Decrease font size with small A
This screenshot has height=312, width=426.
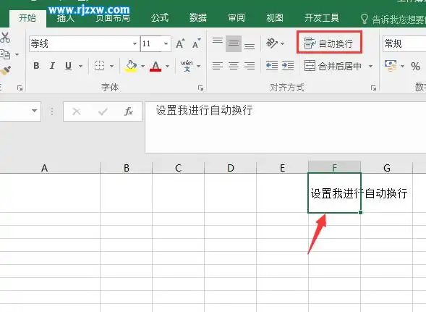pos(196,43)
